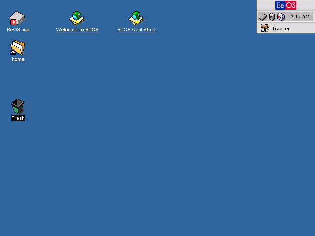Click the keyboard tray icon in Deskbar
Viewport: 315px width, 236px height.
263,17
